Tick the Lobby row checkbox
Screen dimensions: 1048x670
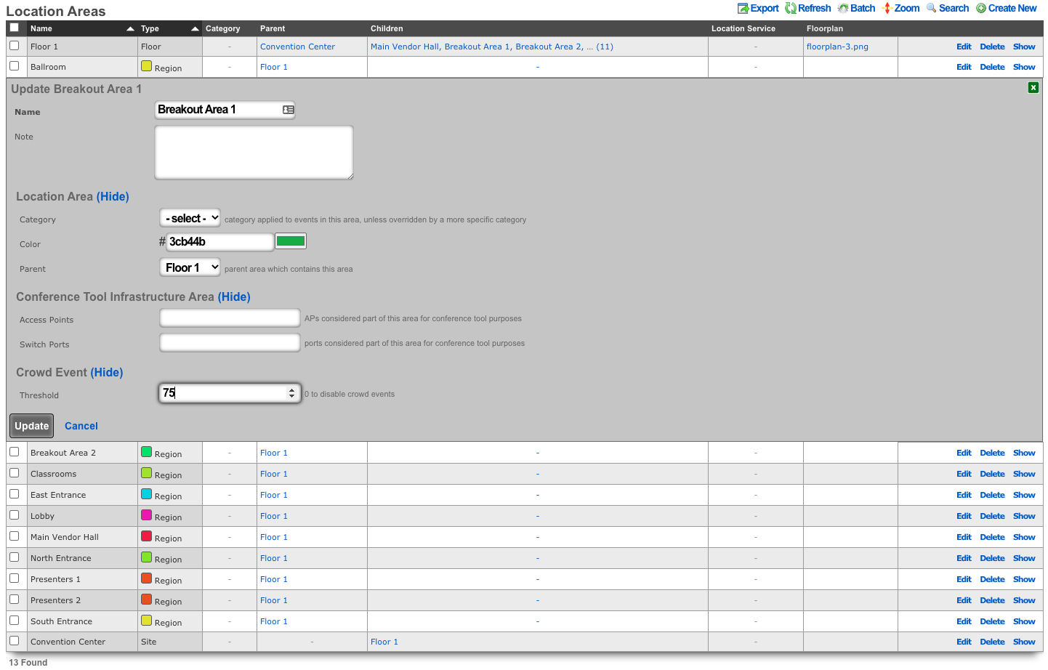[x=15, y=515]
